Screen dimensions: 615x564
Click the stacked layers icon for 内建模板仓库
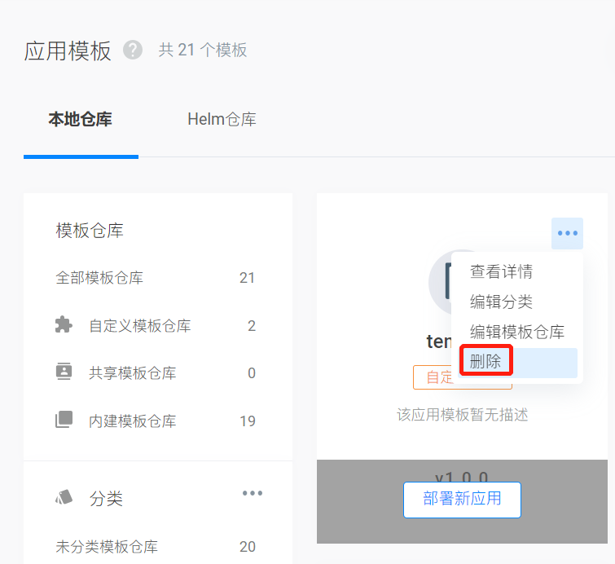(x=64, y=421)
